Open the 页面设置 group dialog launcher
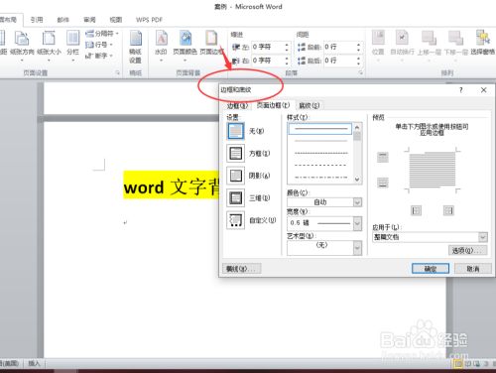 (117, 72)
